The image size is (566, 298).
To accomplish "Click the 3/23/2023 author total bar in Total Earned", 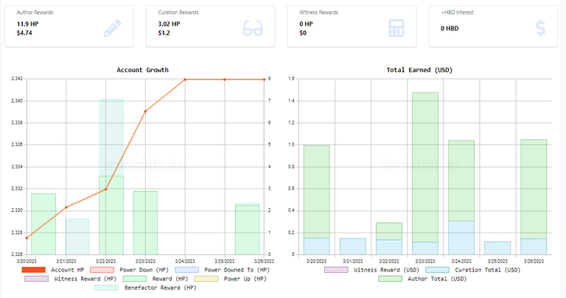I will (x=424, y=167).
